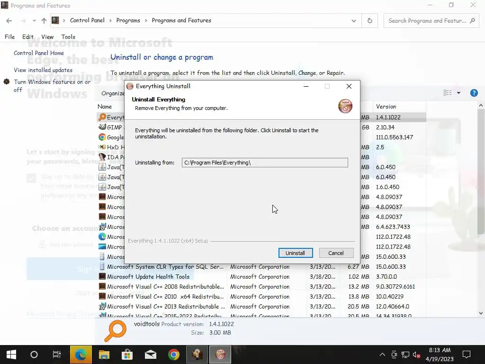
Task: Open Task View on taskbar
Action: coord(57,355)
